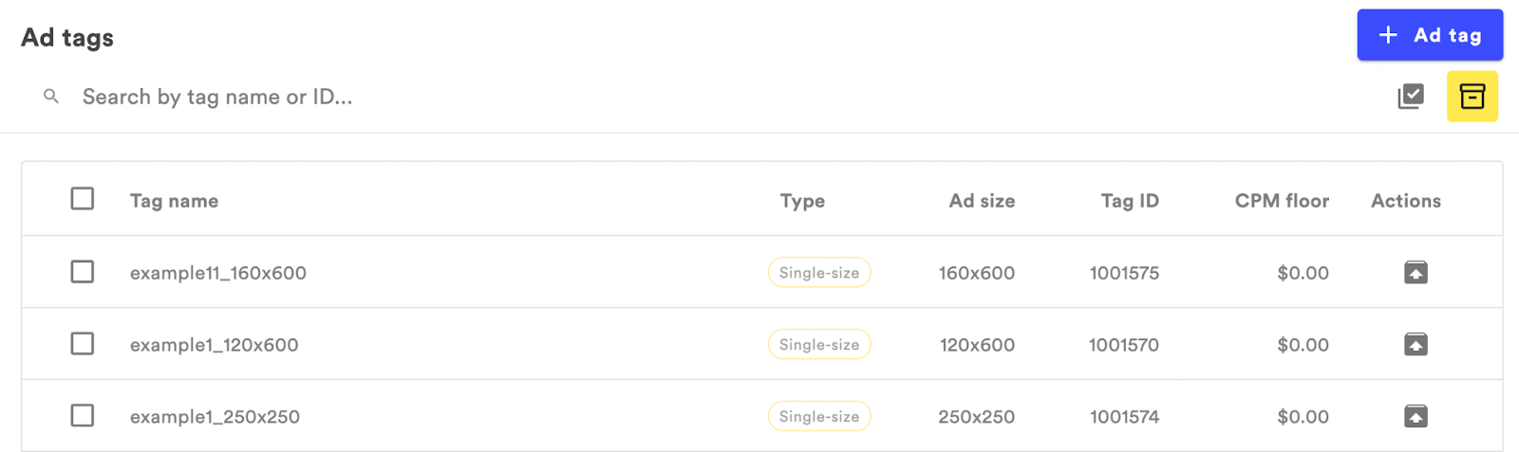
Task: Click the Single-size badge for example11_160x600
Action: [819, 273]
